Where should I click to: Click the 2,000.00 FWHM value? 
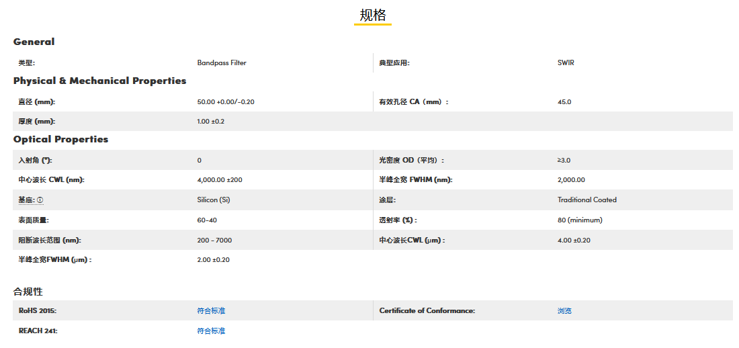(x=571, y=180)
